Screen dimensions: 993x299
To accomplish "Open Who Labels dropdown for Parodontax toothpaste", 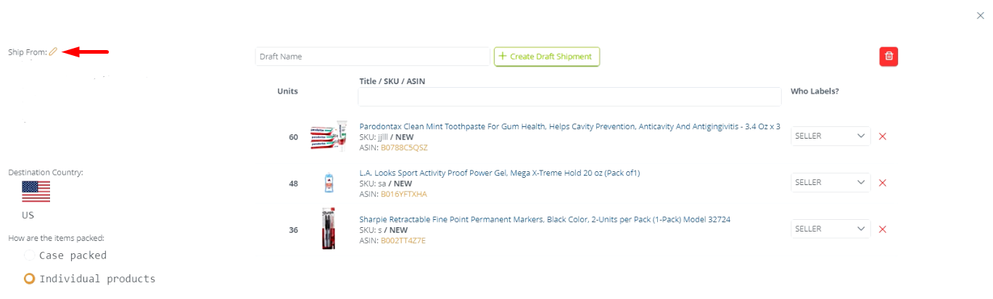I will coord(830,136).
